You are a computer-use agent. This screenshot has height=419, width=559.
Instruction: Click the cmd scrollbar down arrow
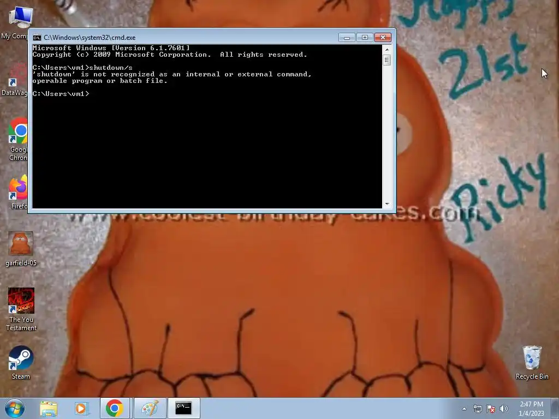387,204
